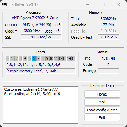The width and height of the screenshot is (127, 127).
Task: Open the Home website button
Action: click(102, 94)
